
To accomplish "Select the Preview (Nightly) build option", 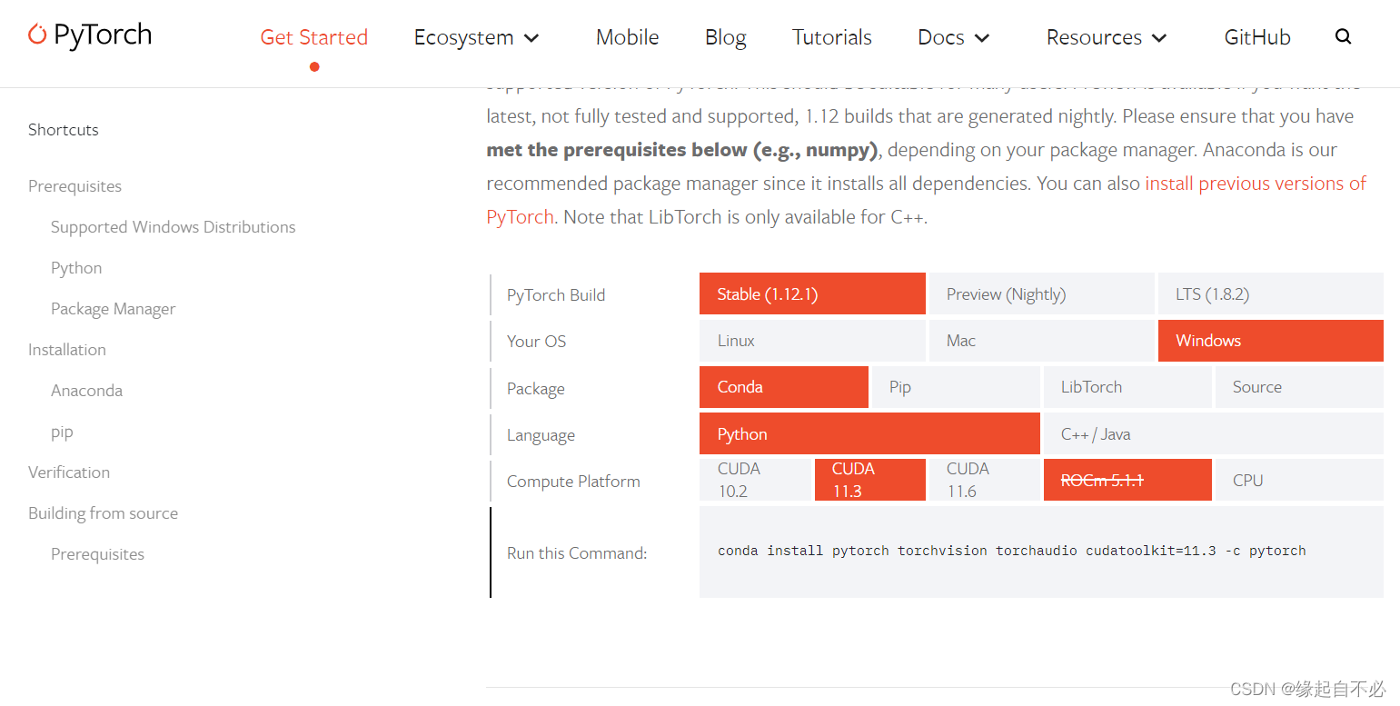I will coord(1041,293).
